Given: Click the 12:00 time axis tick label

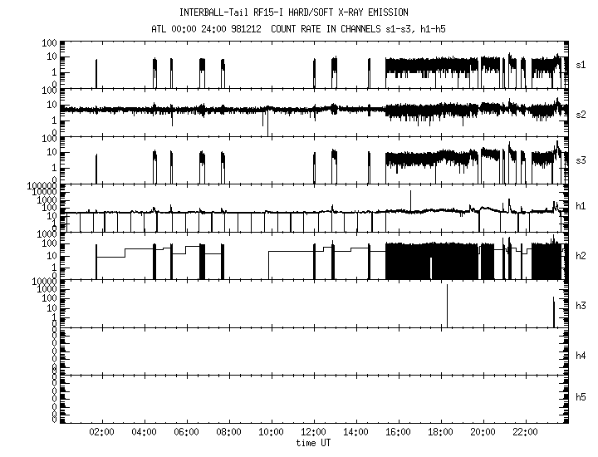Looking at the screenshot, I should point(314,434).
